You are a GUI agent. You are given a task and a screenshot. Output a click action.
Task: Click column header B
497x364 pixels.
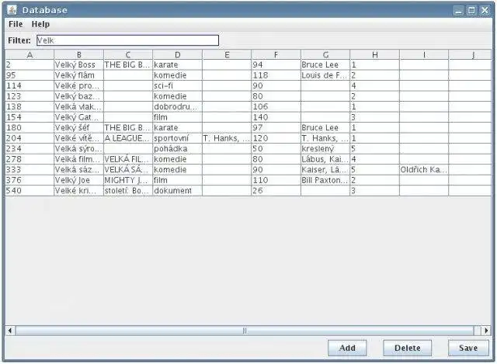[x=79, y=55]
